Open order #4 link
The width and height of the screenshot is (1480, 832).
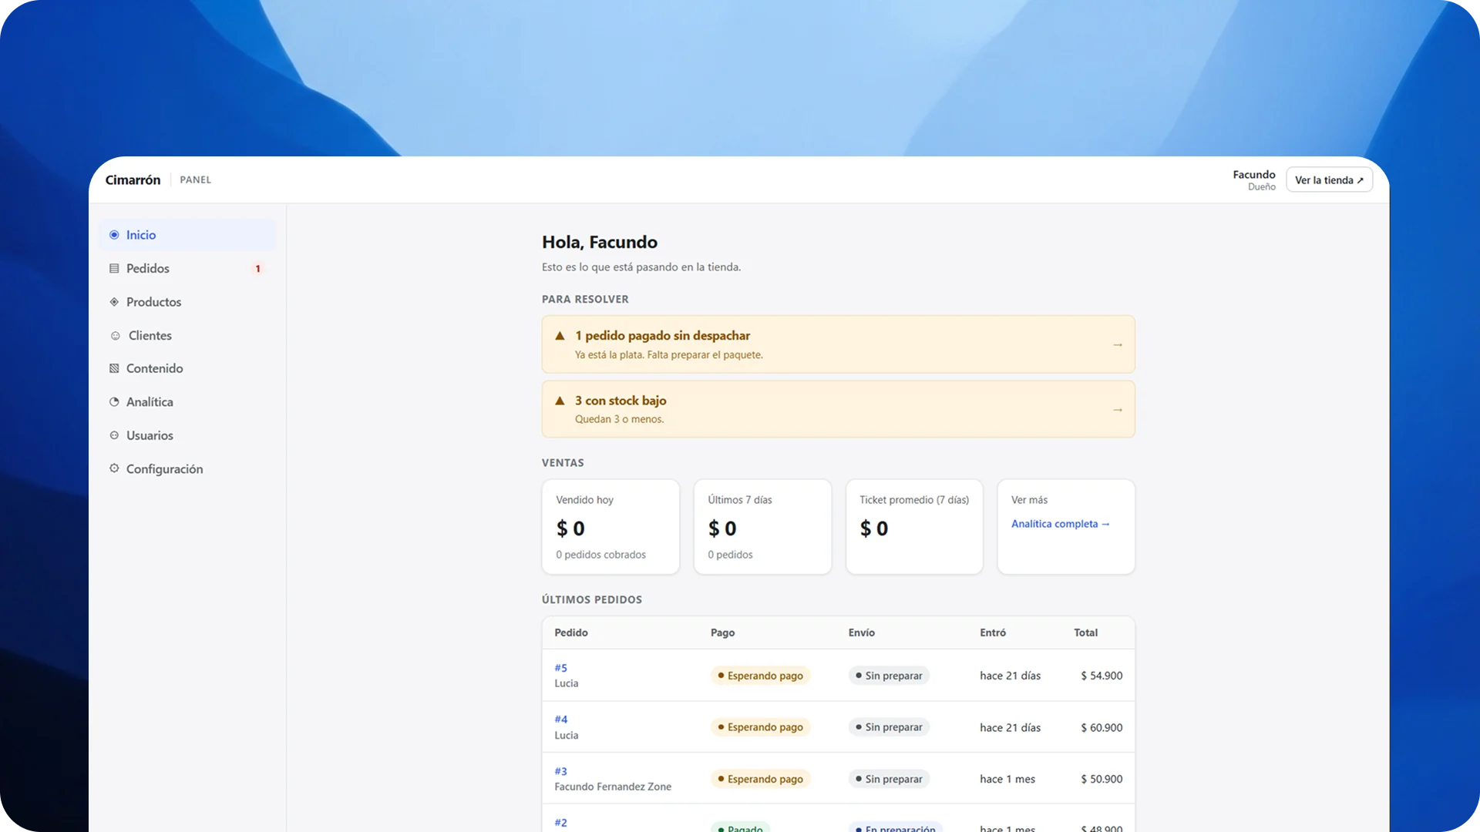coord(560,720)
